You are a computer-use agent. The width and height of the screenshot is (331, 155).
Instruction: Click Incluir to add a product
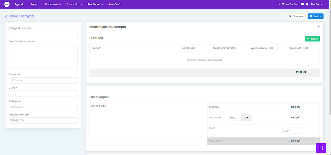pyautogui.click(x=312, y=39)
